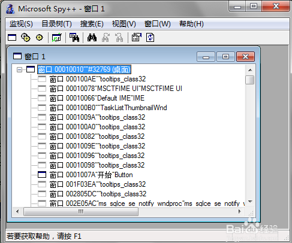Viewport: 292px width, 243px height.
Task: Select 窗口 0001009A tooltips_class32
Action: (97, 117)
